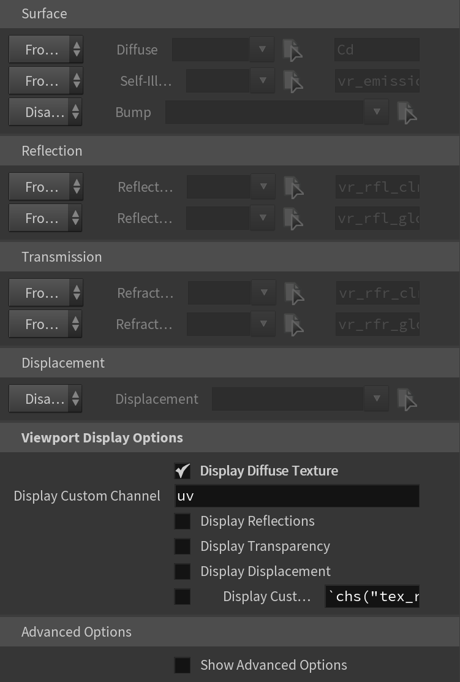Enable Display Reflections checkbox
Viewport: 460px width, 682px height.
tap(182, 521)
